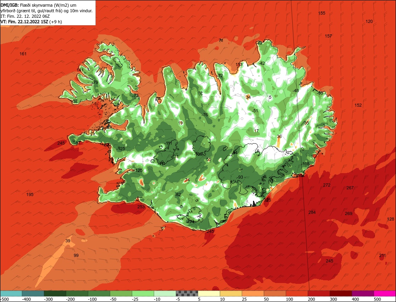Pick the orange swatch between 50 and 100
This screenshot has height=302, width=396.
click(x=275, y=293)
